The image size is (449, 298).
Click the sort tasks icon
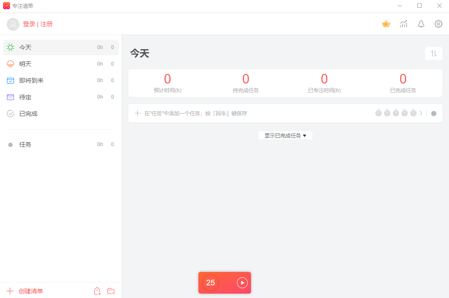coord(433,54)
